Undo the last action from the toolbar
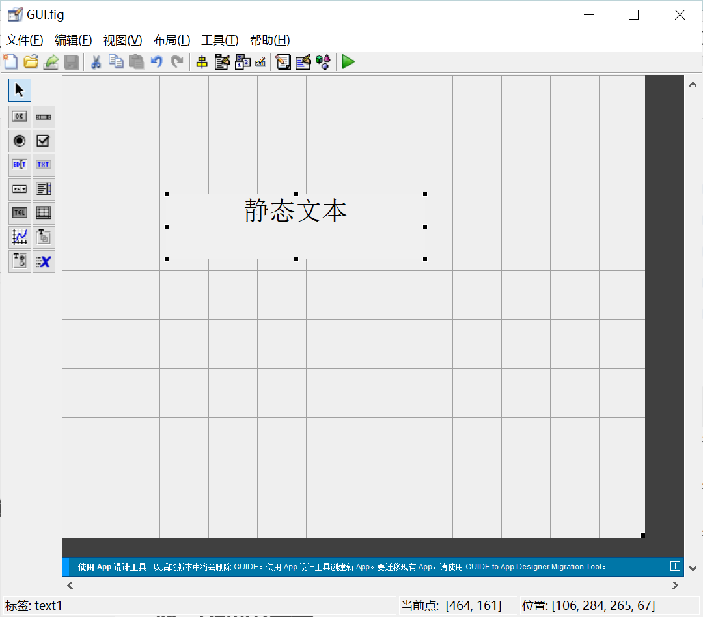The width and height of the screenshot is (703, 617). [x=156, y=62]
